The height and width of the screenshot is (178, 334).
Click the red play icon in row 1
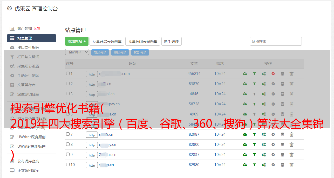pos(273,74)
